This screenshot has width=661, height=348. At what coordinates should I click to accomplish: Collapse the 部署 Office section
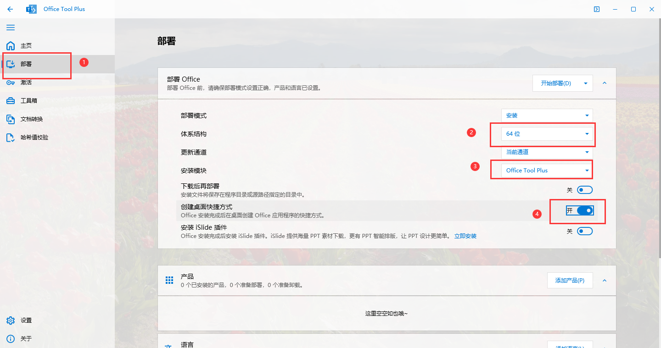[605, 83]
